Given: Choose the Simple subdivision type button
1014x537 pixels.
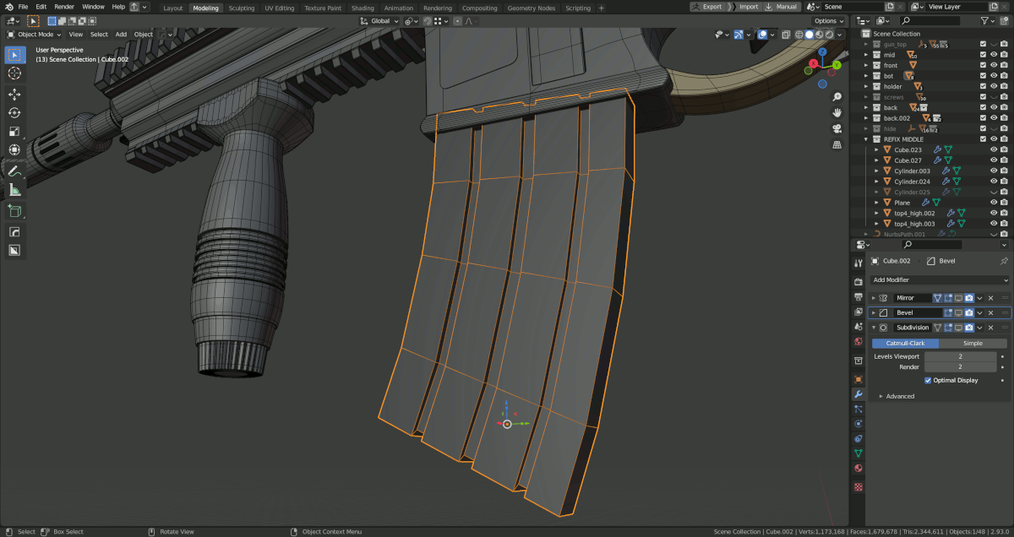Looking at the screenshot, I should coord(973,344).
